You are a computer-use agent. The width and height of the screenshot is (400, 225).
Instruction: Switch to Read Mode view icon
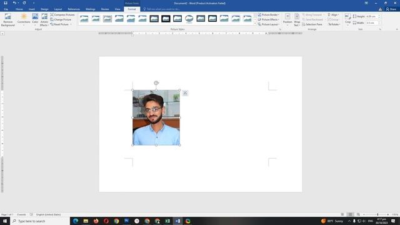[342, 214]
